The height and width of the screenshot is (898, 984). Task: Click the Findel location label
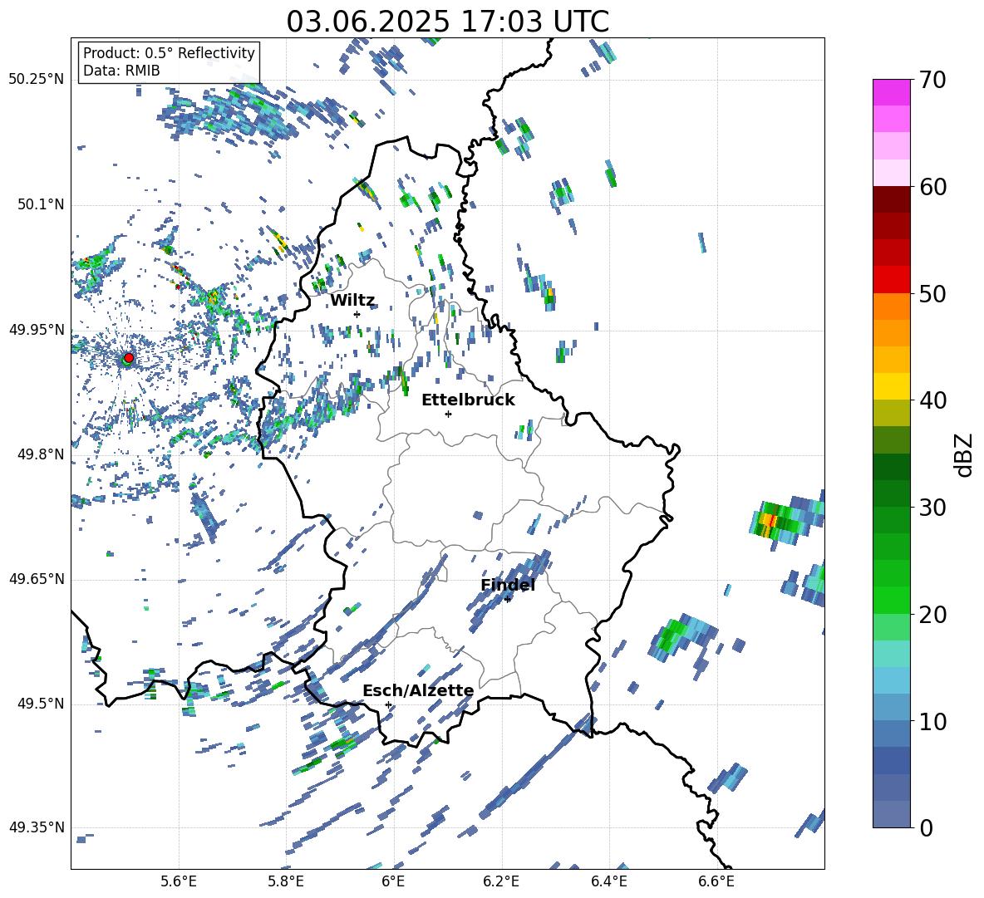click(x=508, y=585)
